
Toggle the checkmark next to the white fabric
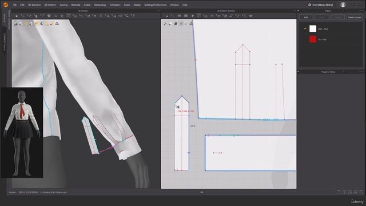tap(305, 29)
